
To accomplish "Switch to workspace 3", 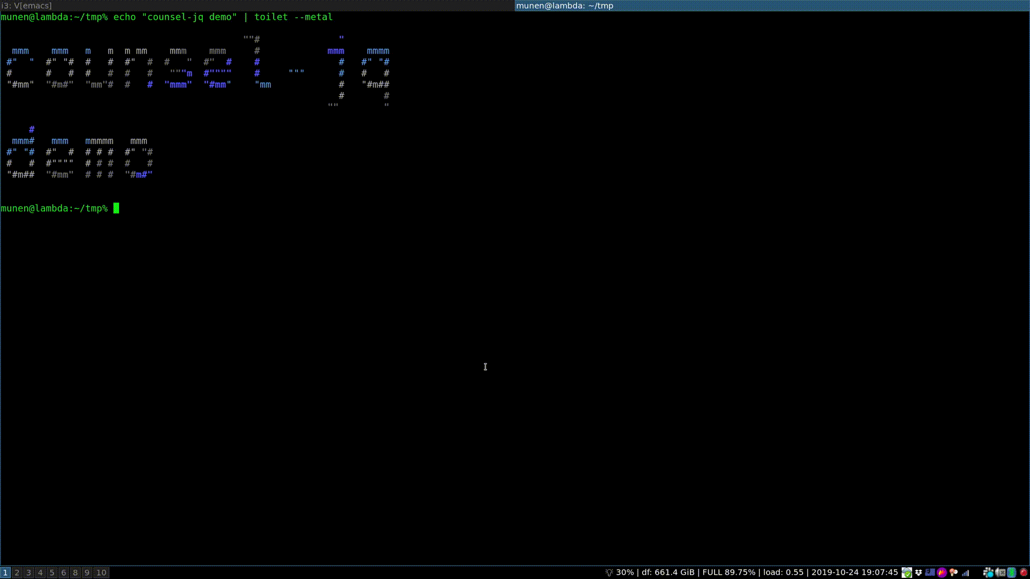I will pyautogui.click(x=29, y=573).
